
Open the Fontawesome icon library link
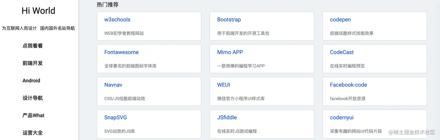(121, 52)
